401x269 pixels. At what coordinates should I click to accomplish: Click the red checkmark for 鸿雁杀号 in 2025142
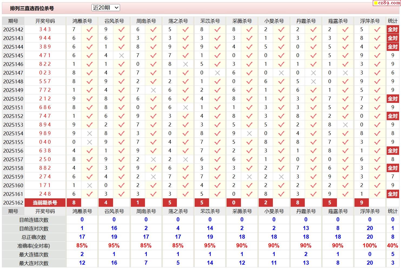pyautogui.click(x=90, y=29)
